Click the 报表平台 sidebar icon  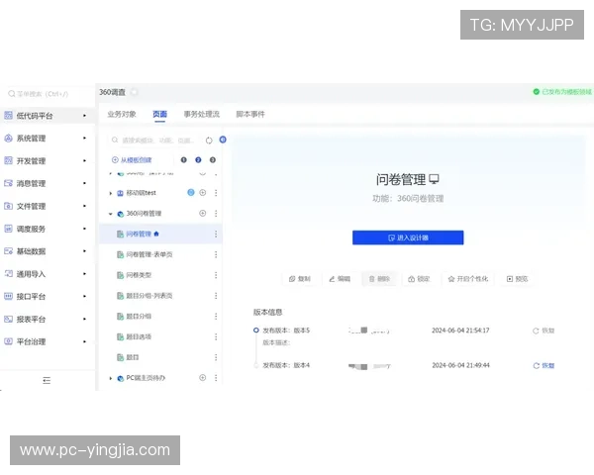(x=8, y=319)
